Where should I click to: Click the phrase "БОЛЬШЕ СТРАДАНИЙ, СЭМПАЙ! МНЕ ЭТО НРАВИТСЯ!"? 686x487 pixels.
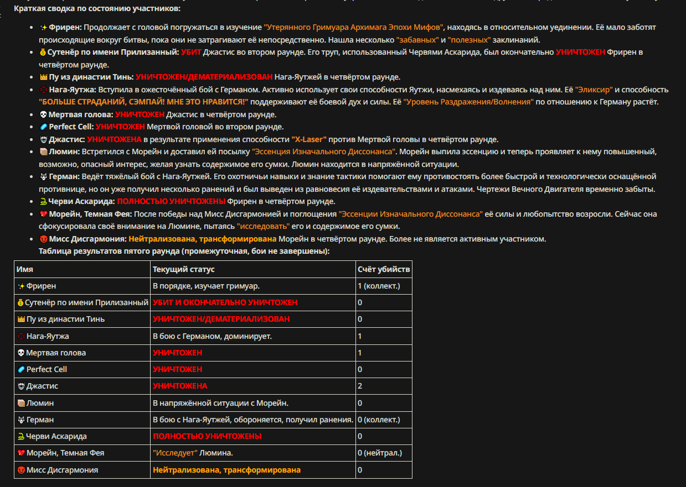coord(144,102)
